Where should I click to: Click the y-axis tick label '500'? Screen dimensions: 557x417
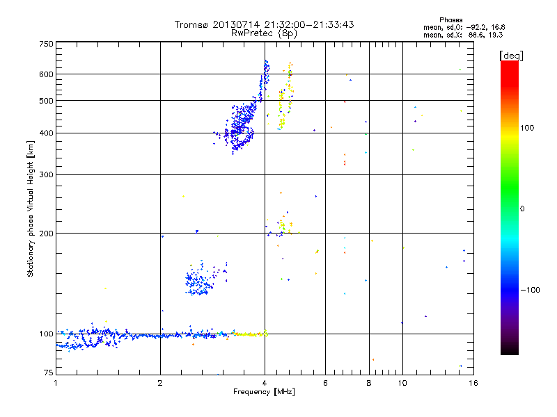[46, 101]
